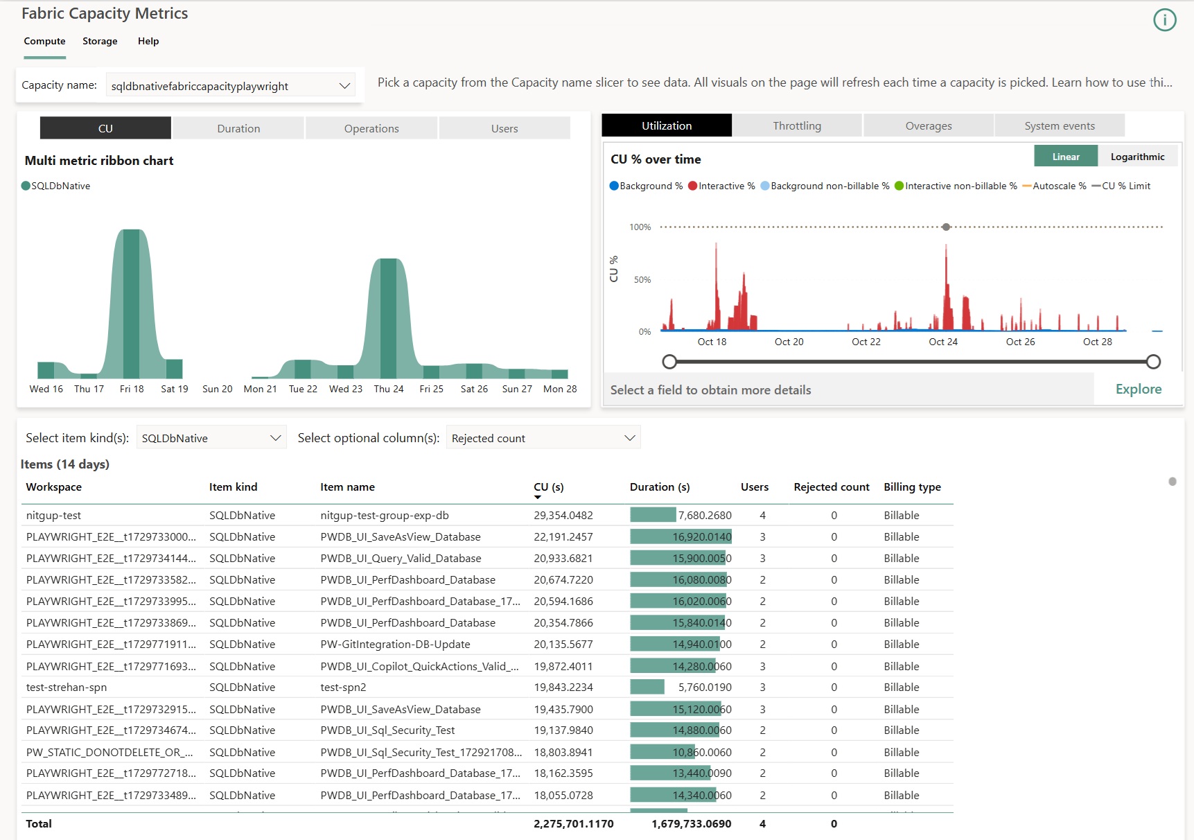Open the Throttling tab
Image resolution: width=1194 pixels, height=840 pixels.
pyautogui.click(x=797, y=125)
